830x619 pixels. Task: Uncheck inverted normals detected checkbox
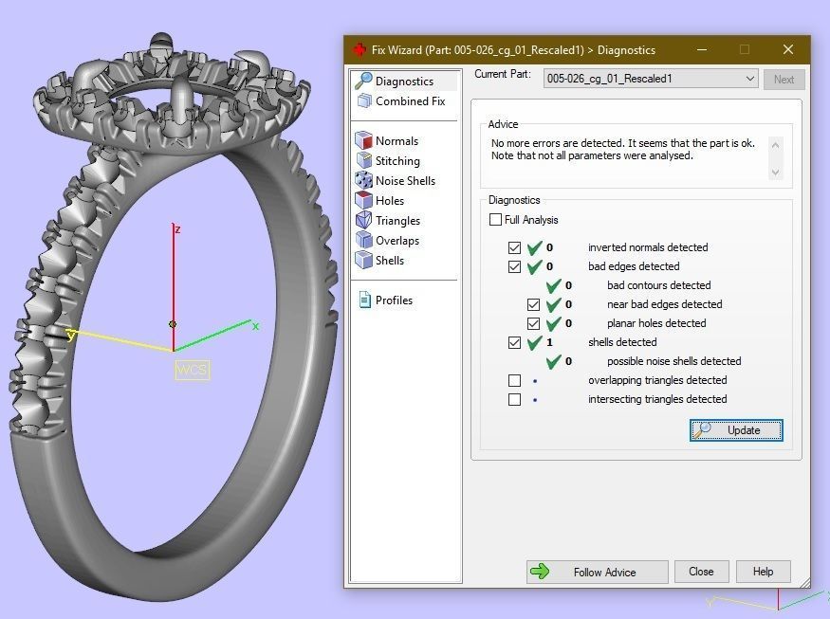pyautogui.click(x=514, y=247)
